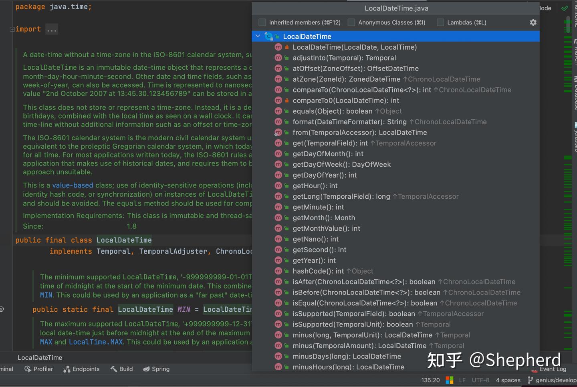Click the method icon beside isEqual(ChronoLocalDateTime<?>)
Viewport: 577px width, 387px height.
tap(278, 303)
